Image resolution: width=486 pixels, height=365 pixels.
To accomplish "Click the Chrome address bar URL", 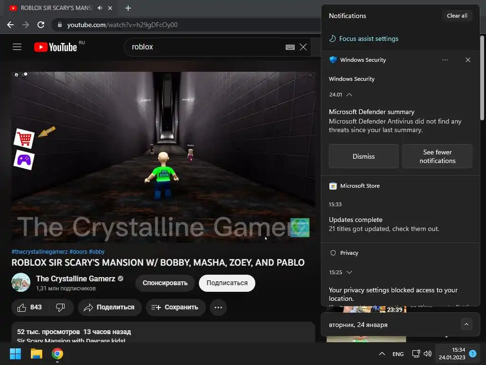I will [122, 25].
